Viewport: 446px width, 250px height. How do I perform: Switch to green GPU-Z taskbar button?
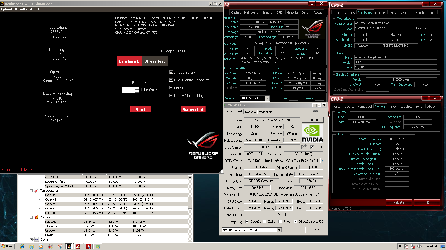(98, 246)
